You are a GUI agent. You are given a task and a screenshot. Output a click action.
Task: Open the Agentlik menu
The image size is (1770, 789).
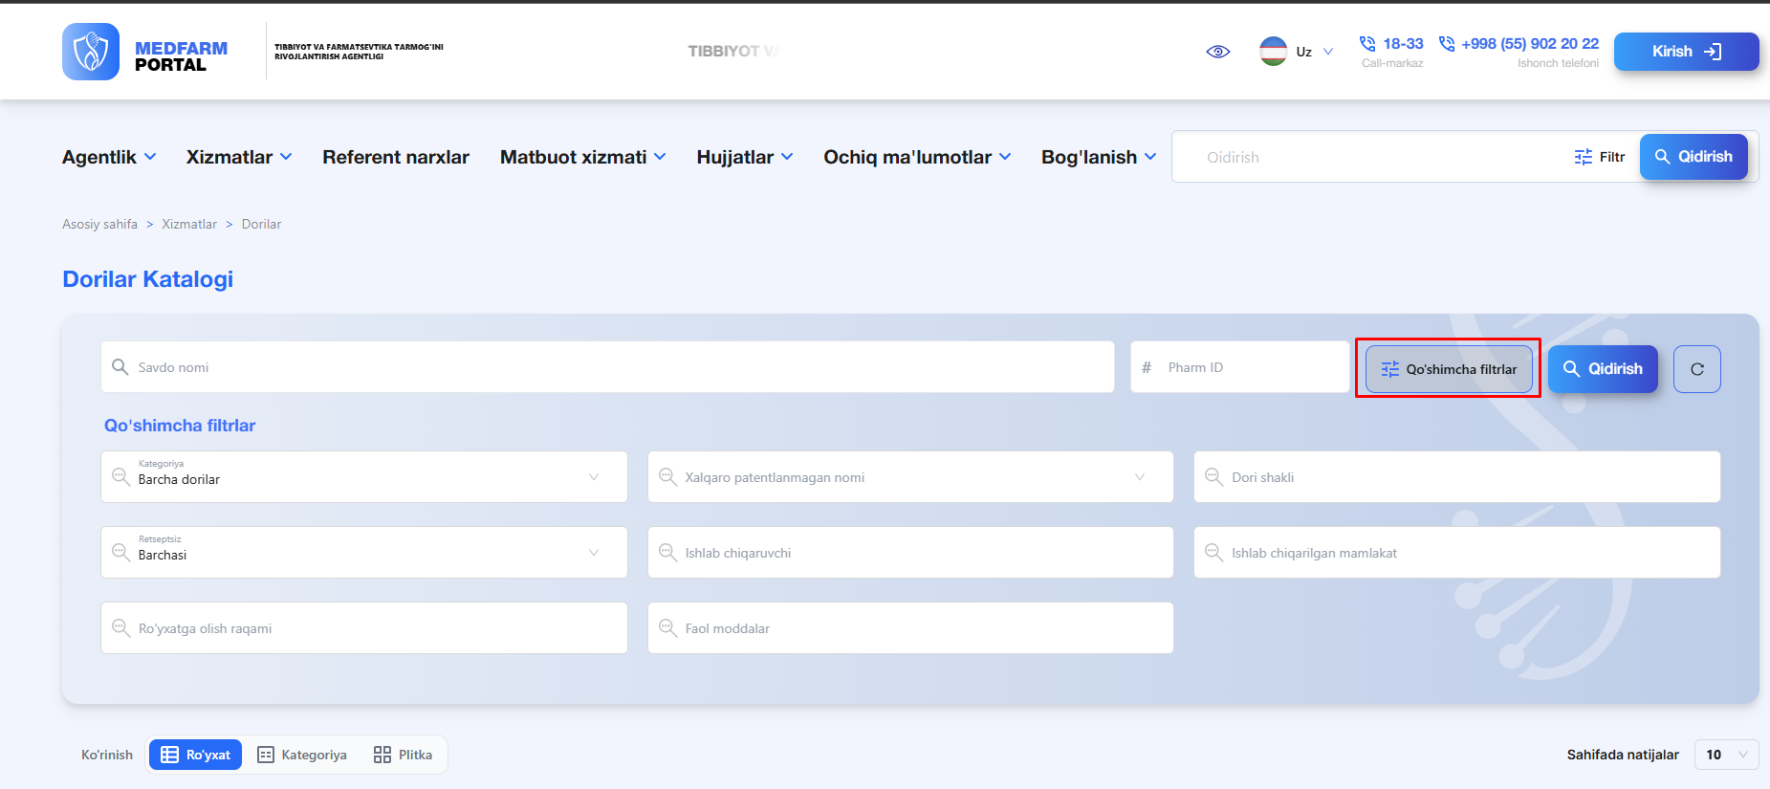[x=109, y=157]
